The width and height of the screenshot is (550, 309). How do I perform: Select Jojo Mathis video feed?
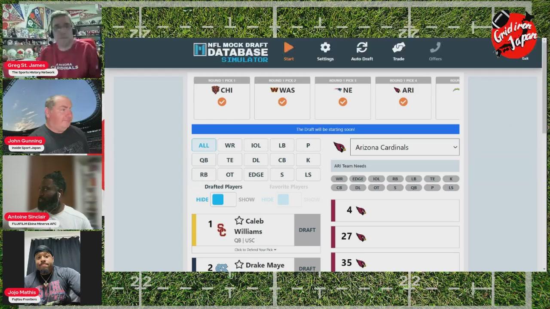click(52, 268)
